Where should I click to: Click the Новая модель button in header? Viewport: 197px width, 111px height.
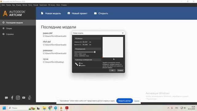(x=51, y=13)
